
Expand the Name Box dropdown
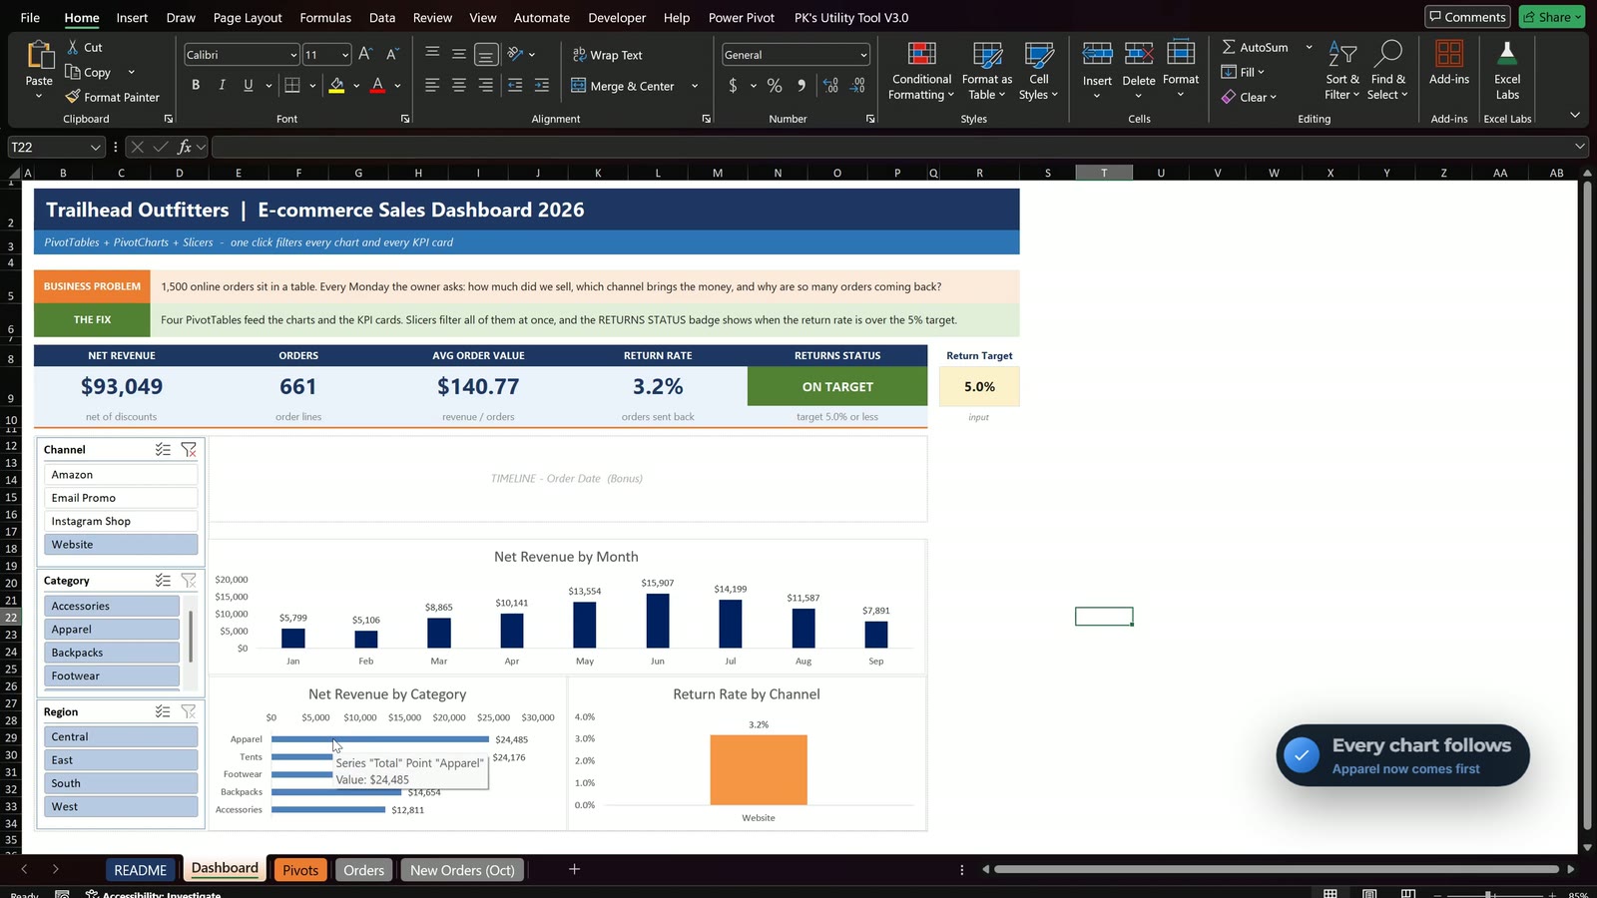point(95,147)
